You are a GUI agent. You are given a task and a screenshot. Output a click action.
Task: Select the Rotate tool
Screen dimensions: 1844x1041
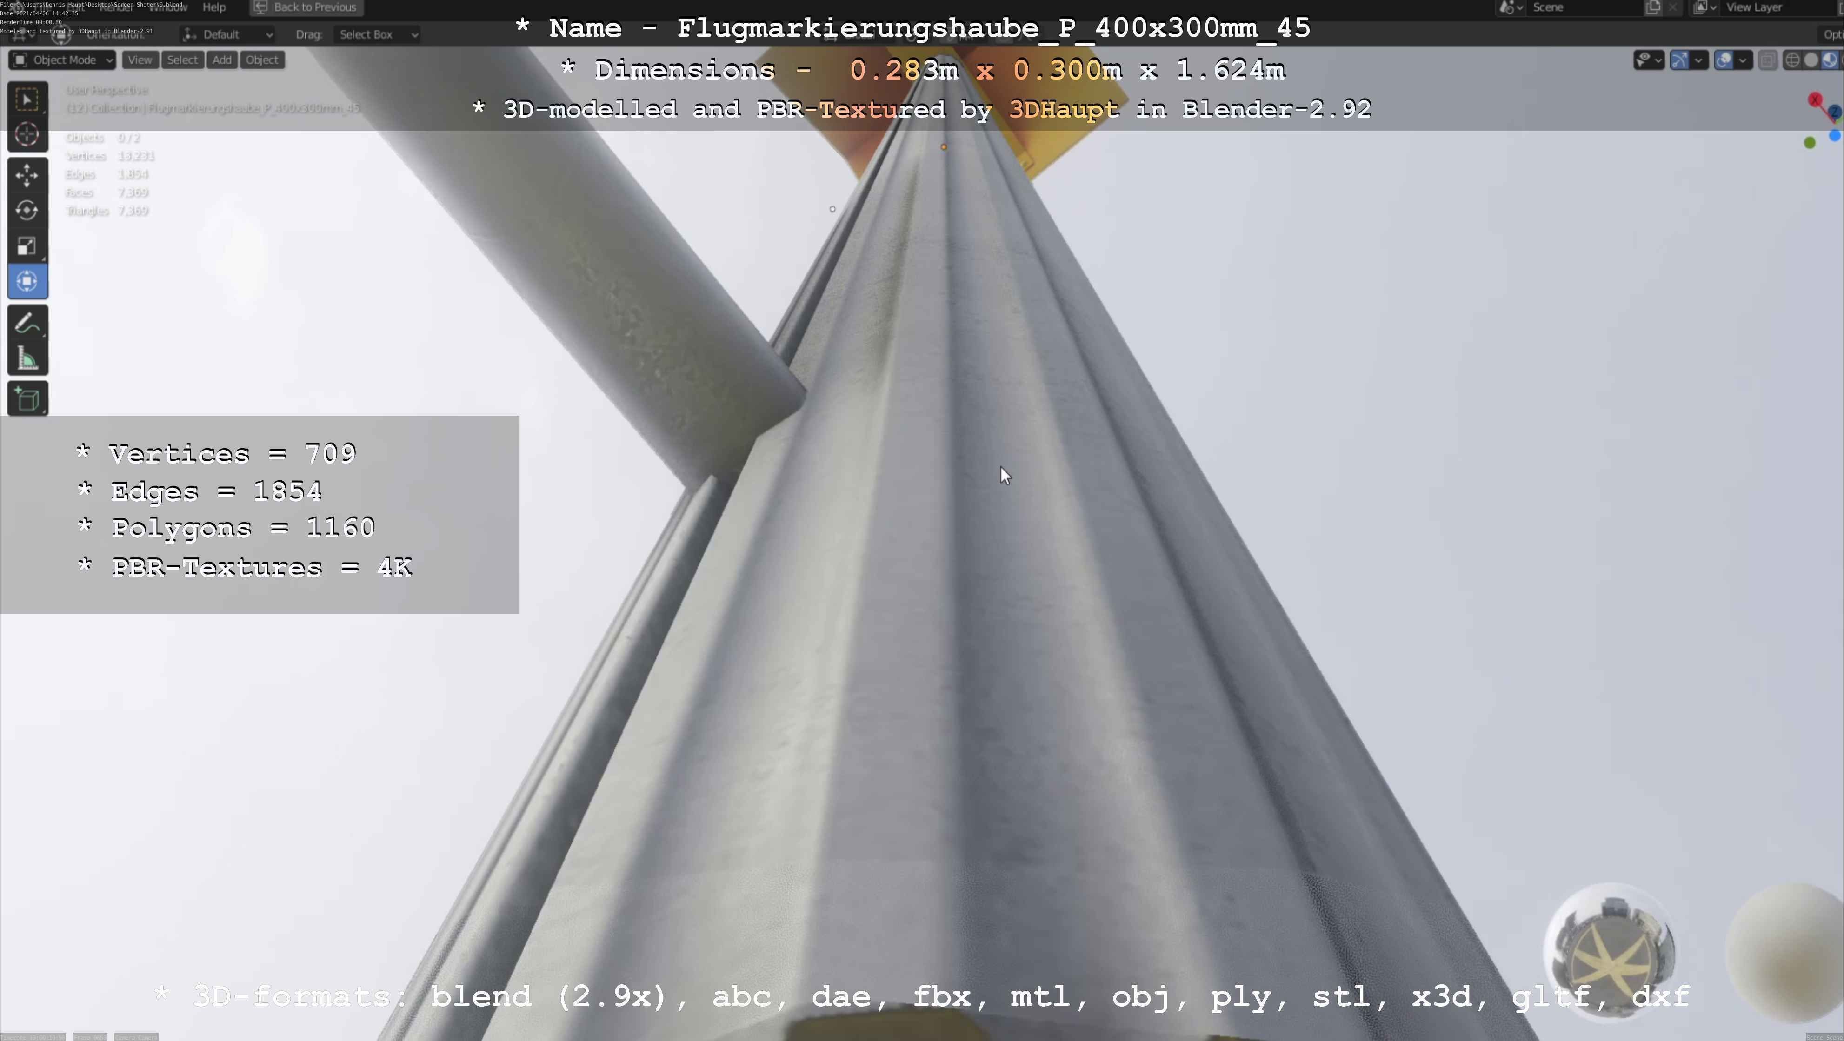(x=27, y=210)
